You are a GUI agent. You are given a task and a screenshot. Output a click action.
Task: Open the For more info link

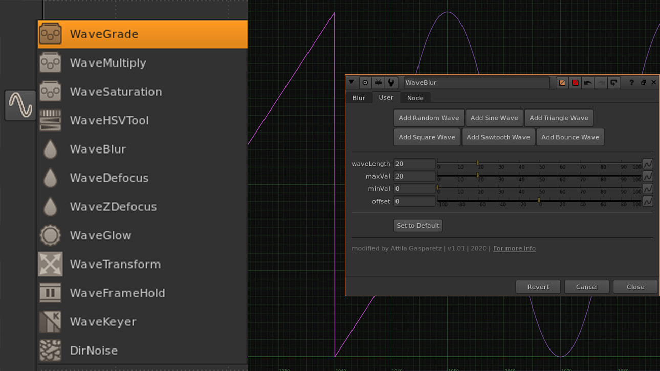point(514,248)
